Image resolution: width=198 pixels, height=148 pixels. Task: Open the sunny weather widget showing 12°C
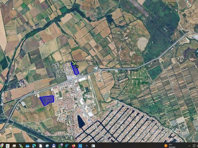(x=170, y=146)
